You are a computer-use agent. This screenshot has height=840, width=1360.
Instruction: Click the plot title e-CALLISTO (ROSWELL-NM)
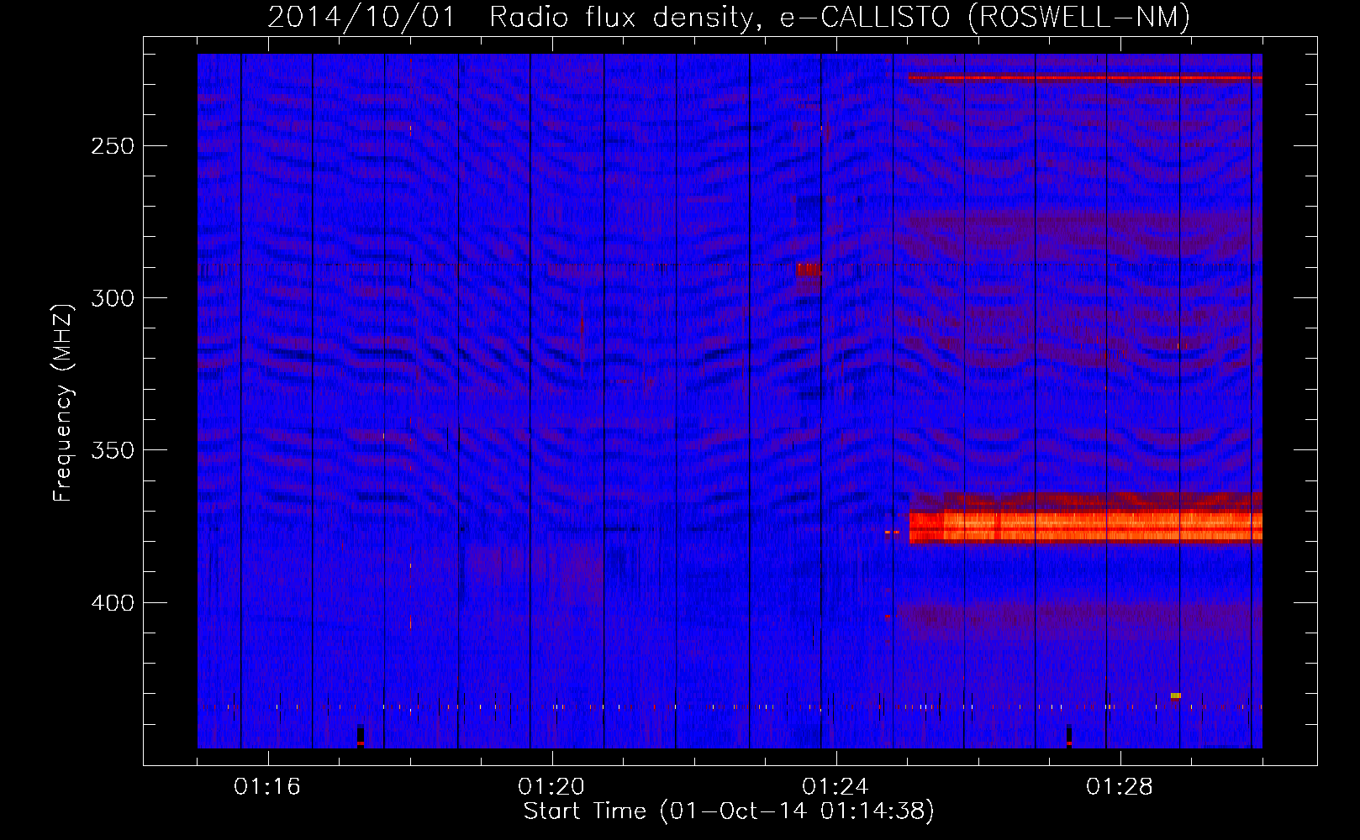[985, 18]
